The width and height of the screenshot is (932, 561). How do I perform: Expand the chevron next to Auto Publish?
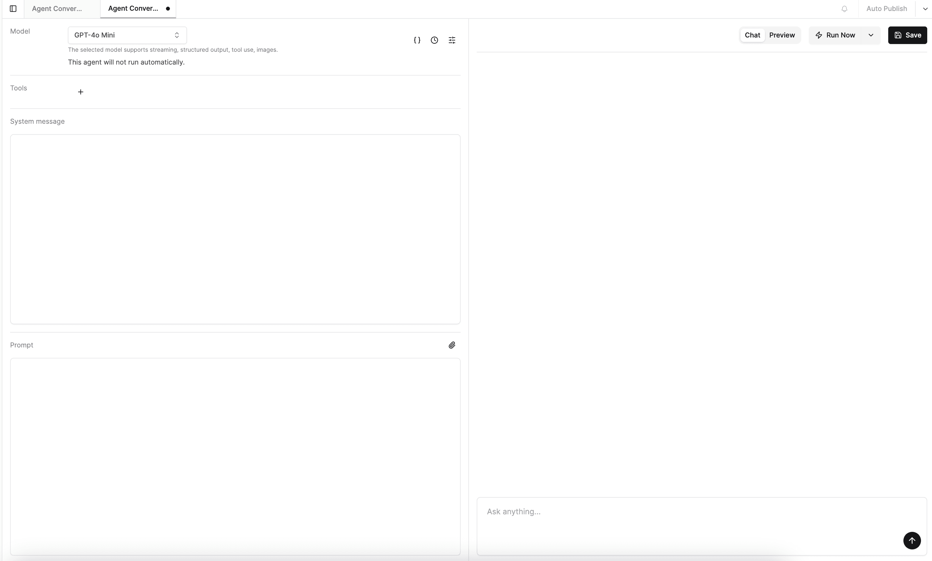click(925, 9)
